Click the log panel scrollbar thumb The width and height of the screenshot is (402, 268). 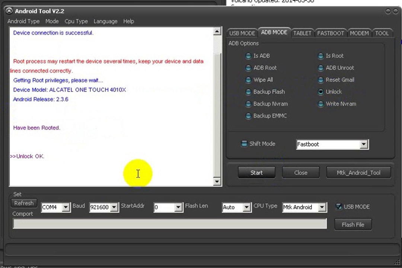tap(217, 115)
